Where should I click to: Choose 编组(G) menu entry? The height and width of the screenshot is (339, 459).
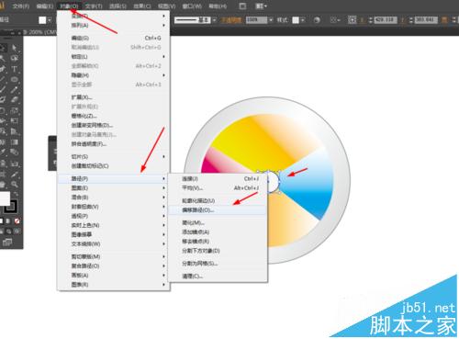click(x=114, y=38)
